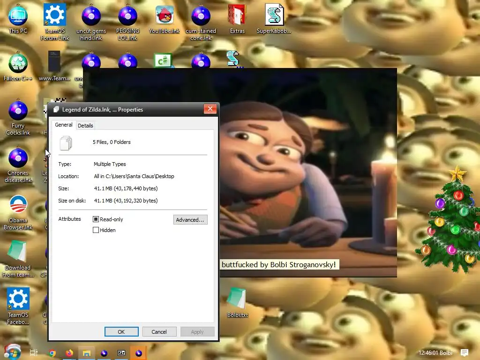Viewport: 480px width, 360px height.
Task: Select Bolbi.txt file on desktop
Action: (x=237, y=302)
